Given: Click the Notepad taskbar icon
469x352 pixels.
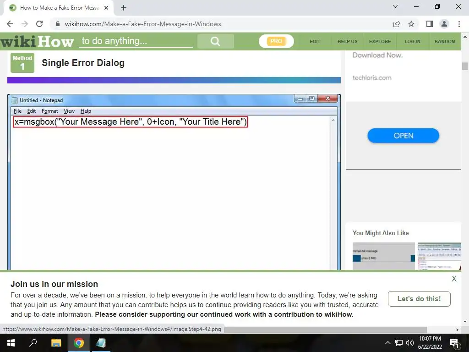Looking at the screenshot, I should (x=101, y=343).
